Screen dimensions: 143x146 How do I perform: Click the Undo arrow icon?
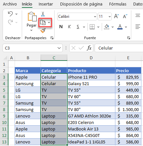pos(10,14)
